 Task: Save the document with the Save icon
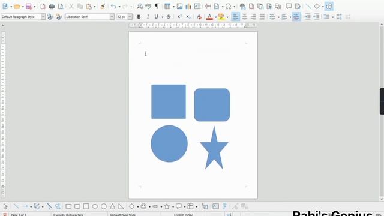29,7
